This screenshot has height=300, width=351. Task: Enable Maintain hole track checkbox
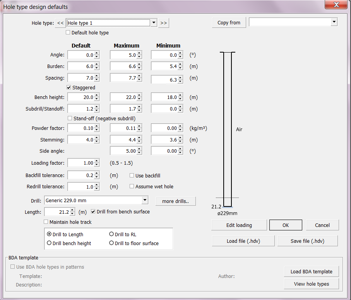(x=46, y=222)
